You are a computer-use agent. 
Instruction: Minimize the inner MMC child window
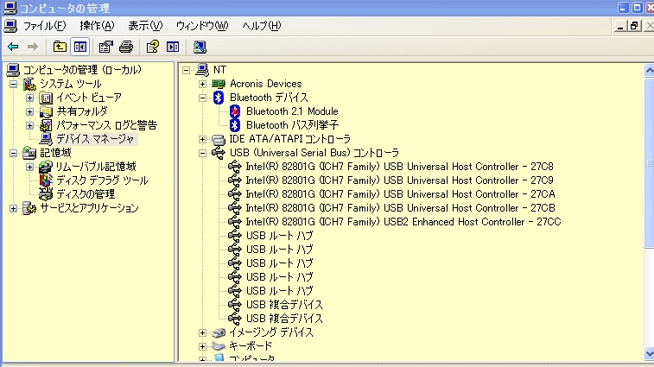[620, 26]
